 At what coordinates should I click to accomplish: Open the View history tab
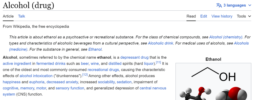point(222,16)
